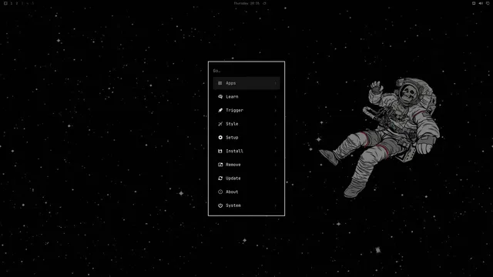Select the Setup menu entry label
493x277 pixels.
232,138
